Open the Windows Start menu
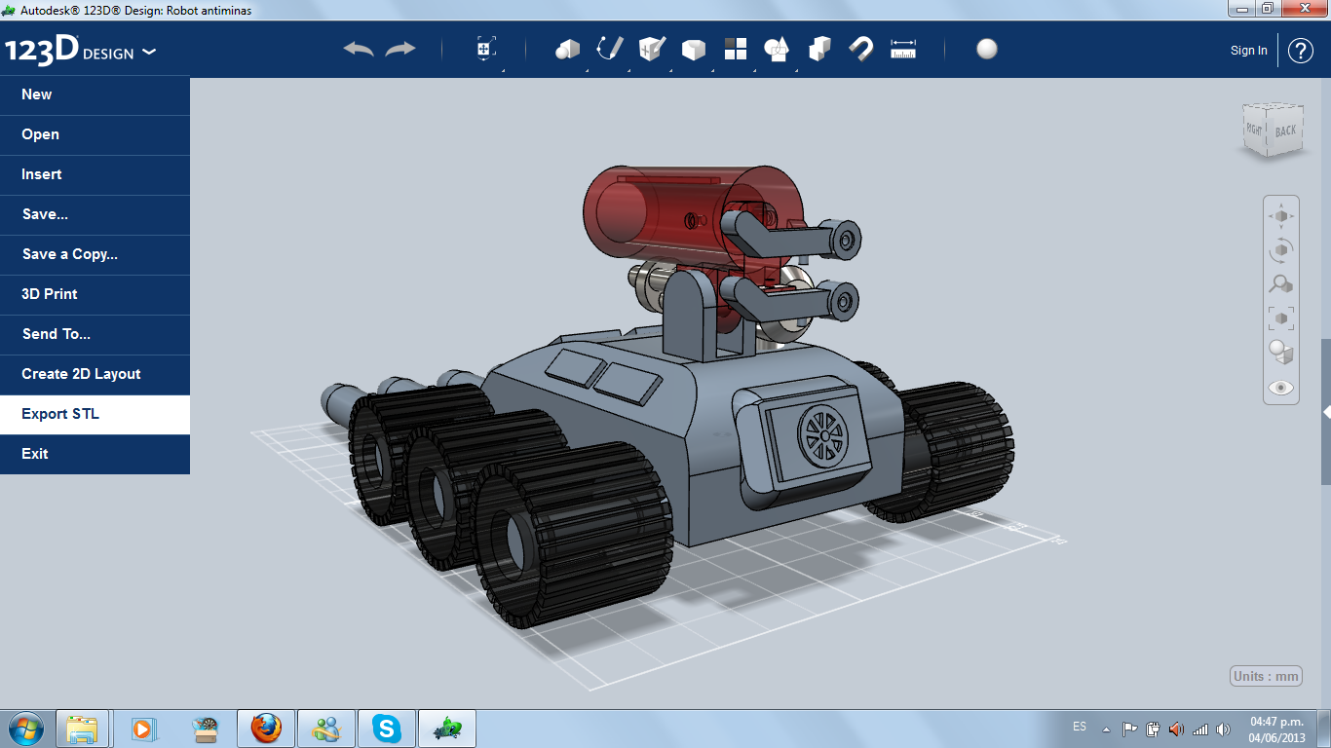 coord(24,729)
